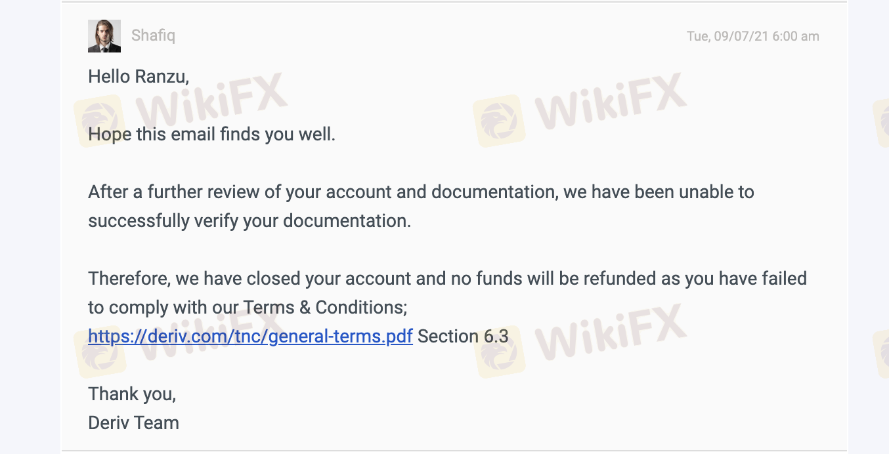
Task: Click the WikiFX watermark logo icon overlapping 'Hope'
Action: 98,121
